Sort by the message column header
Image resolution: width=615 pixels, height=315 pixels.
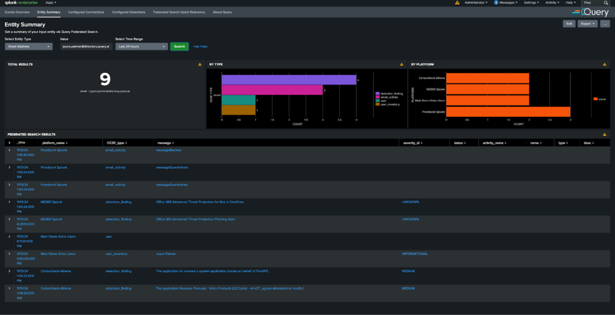pos(166,143)
